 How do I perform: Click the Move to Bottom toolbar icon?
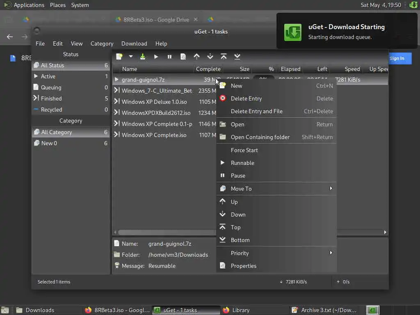[237, 57]
